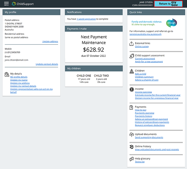Click the Update address link

pyautogui.click(x=50, y=41)
